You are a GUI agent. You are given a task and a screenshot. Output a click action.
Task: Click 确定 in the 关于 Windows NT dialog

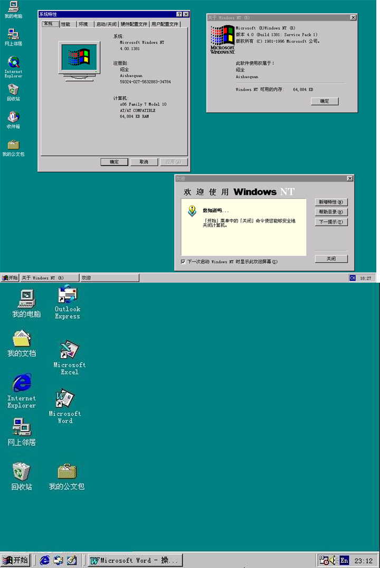[325, 101]
